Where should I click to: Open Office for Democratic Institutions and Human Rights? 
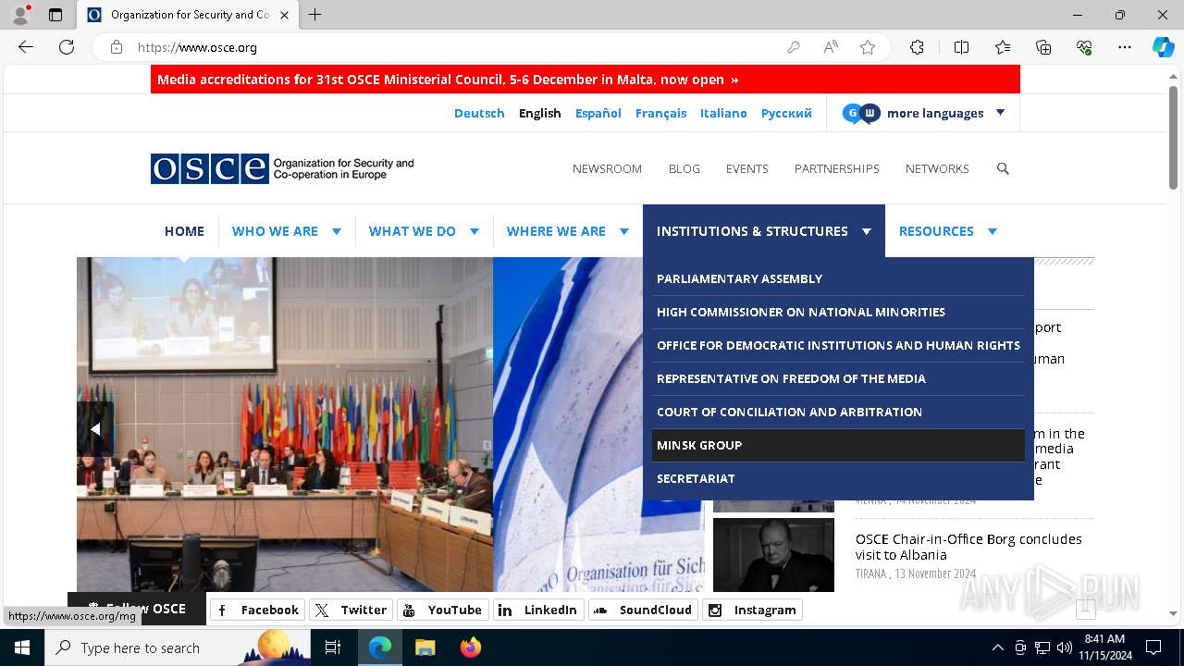(838, 345)
